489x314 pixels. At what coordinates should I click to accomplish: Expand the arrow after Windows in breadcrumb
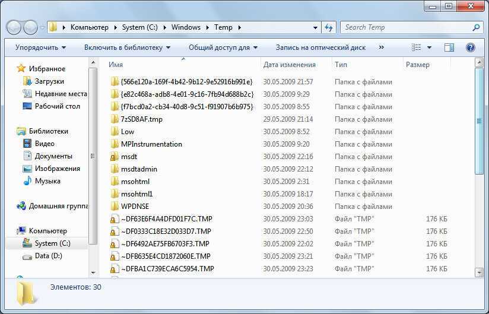pyautogui.click(x=207, y=27)
